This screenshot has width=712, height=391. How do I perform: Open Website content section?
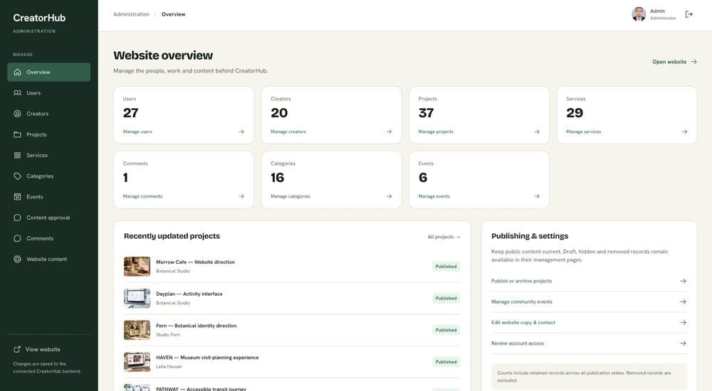click(x=48, y=259)
